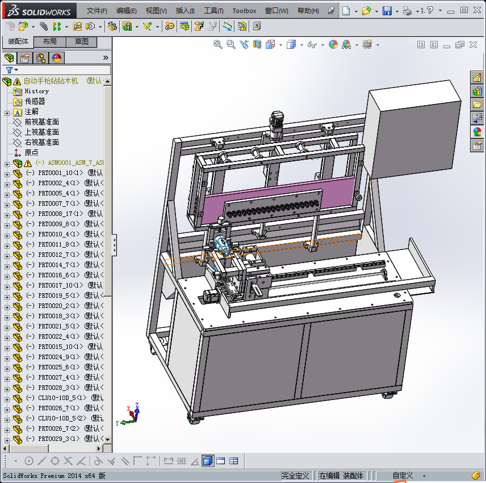Click the PropertyManager tab icon
This screenshot has width=486, height=483.
[25, 57]
